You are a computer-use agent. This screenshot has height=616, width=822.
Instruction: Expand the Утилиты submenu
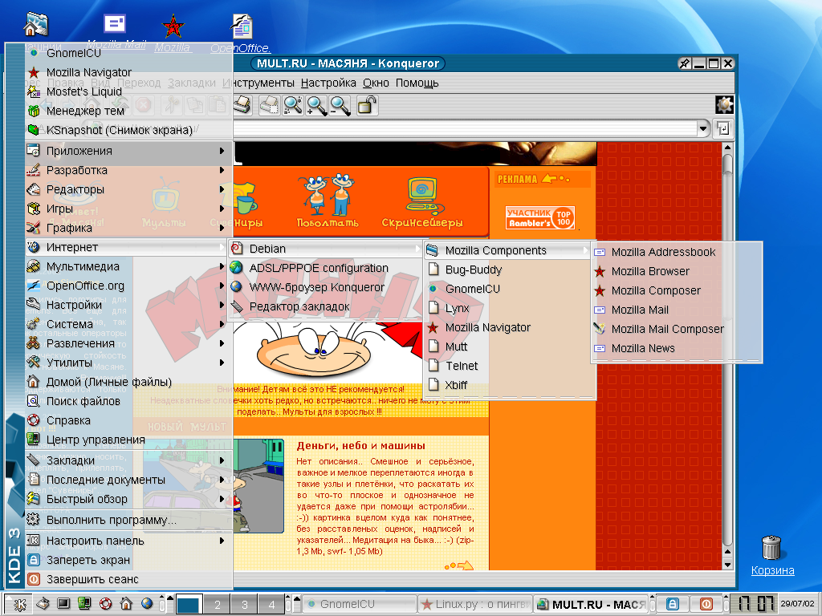pos(129,363)
